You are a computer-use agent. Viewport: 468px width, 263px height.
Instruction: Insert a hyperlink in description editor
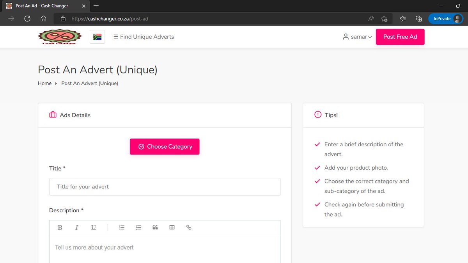pos(189,227)
